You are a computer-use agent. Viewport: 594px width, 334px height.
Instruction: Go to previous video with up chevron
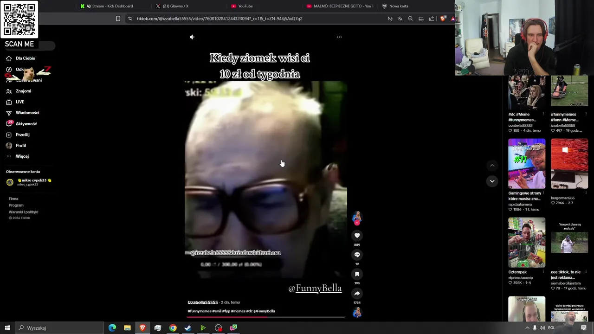tap(492, 165)
